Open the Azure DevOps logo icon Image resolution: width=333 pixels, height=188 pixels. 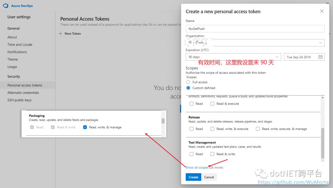pos(6,6)
